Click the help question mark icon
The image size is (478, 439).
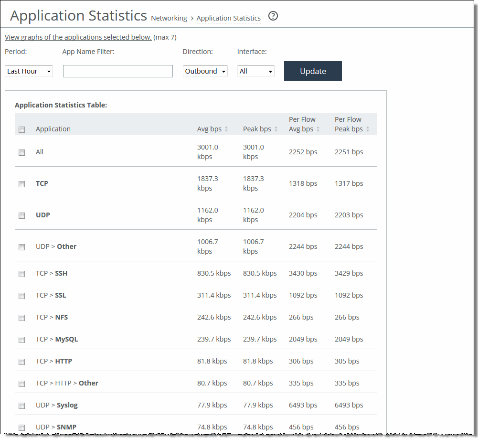[273, 16]
